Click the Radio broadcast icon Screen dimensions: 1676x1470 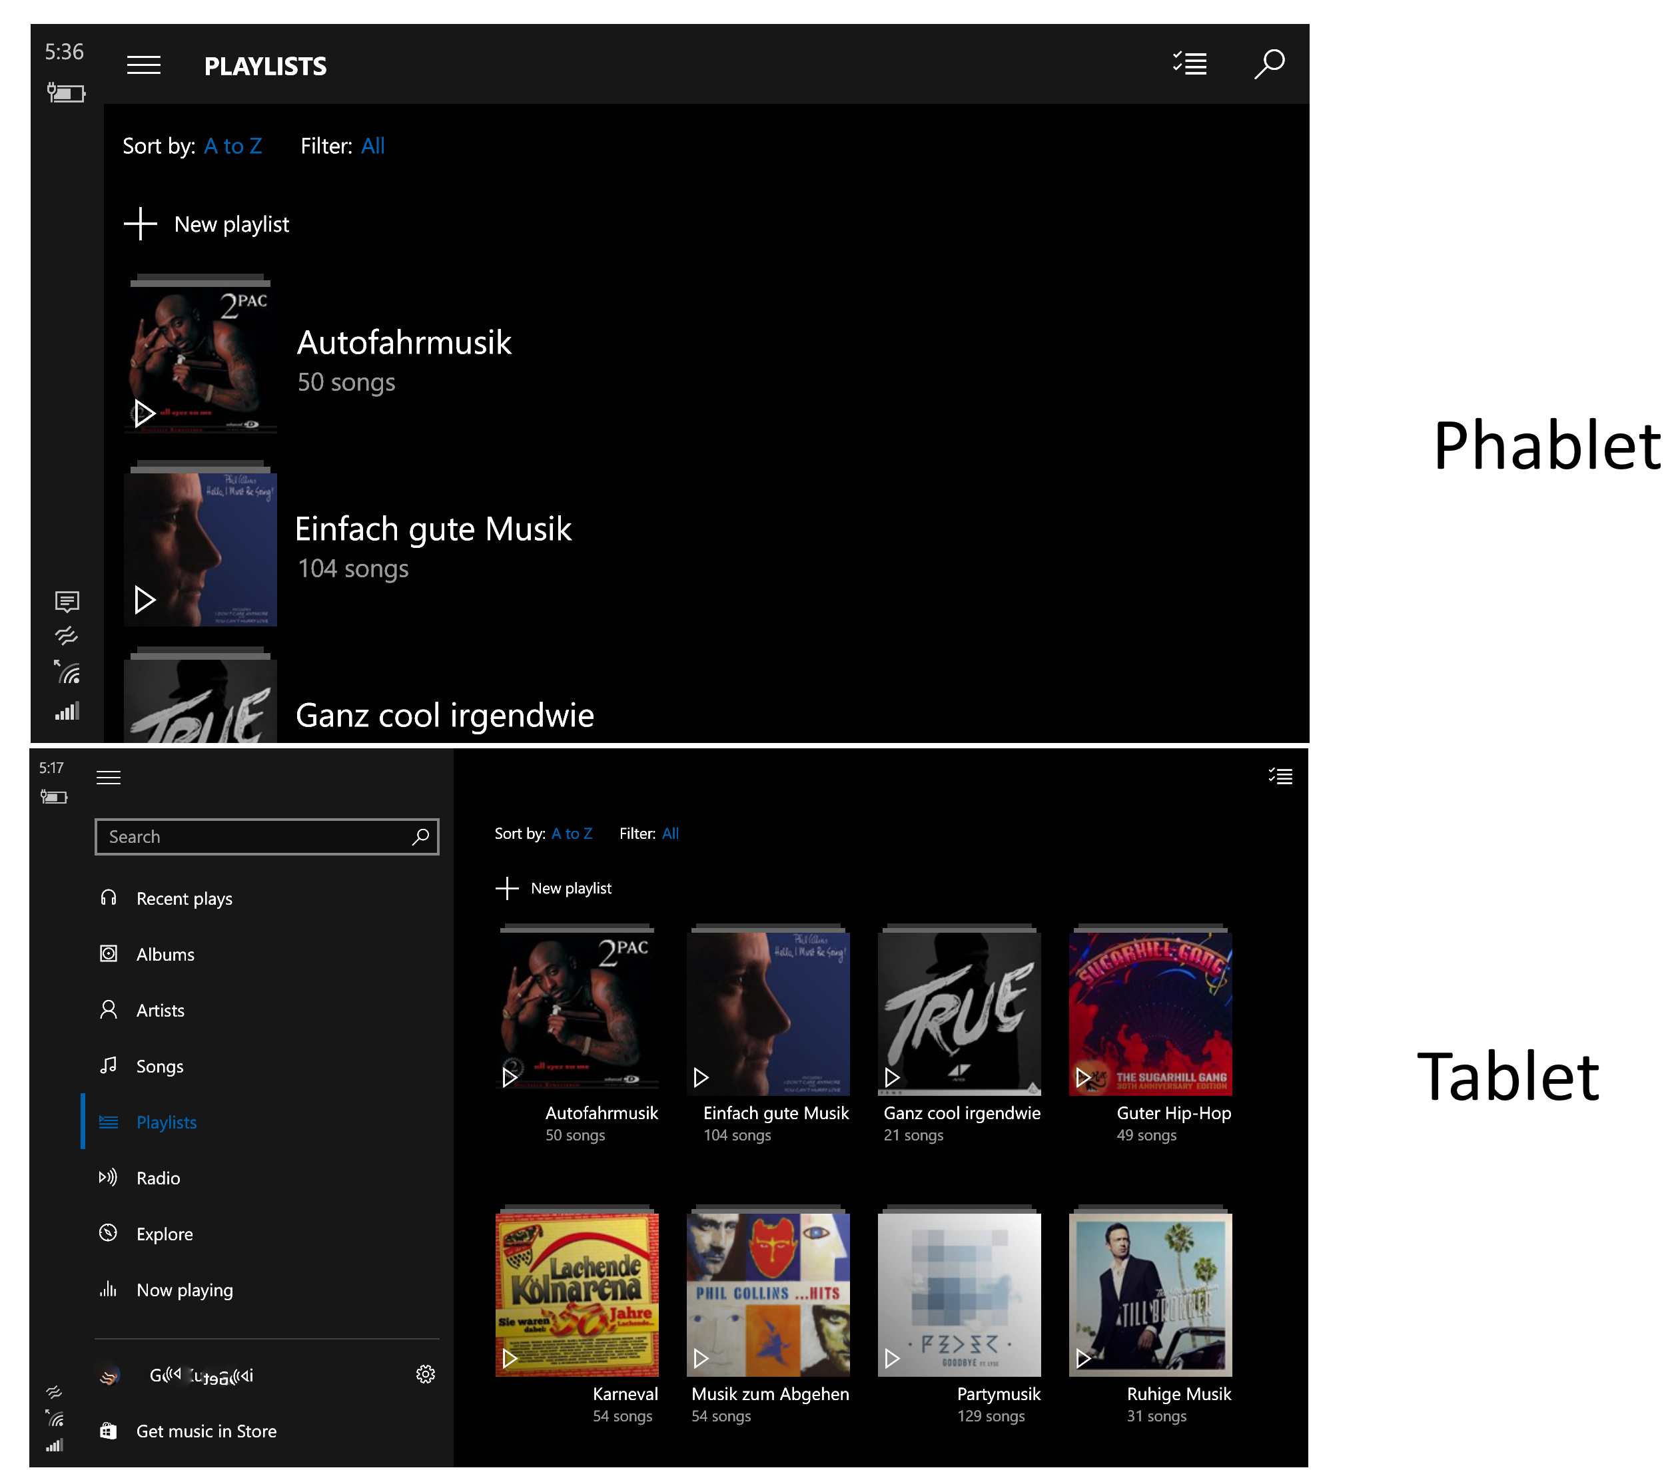click(x=108, y=1178)
